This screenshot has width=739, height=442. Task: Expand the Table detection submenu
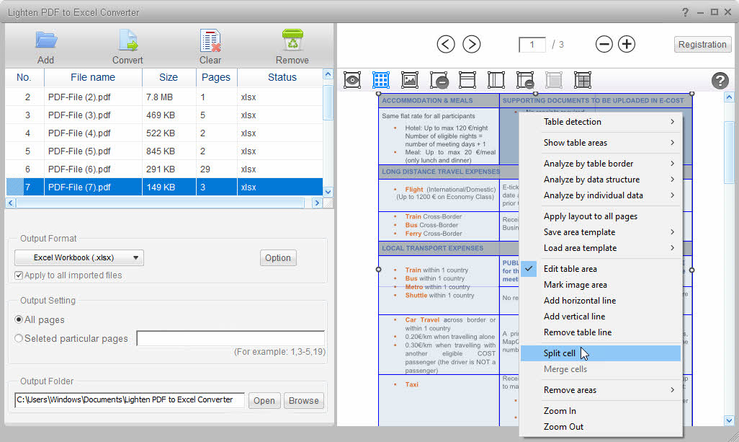tap(609, 122)
